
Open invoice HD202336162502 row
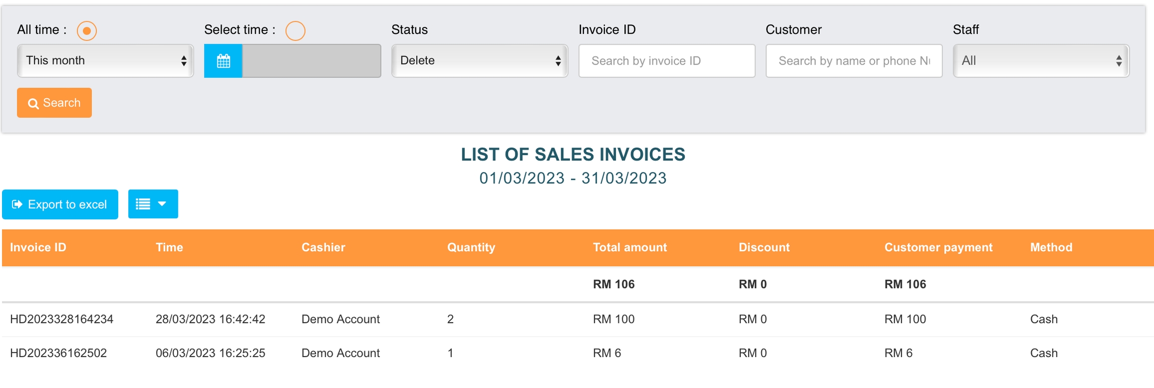[59, 353]
